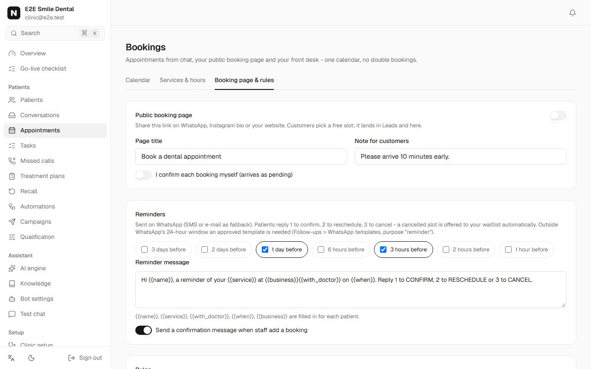Click the AI engine sparkle icon
Viewport: 591px width, 369px height.
click(12, 268)
